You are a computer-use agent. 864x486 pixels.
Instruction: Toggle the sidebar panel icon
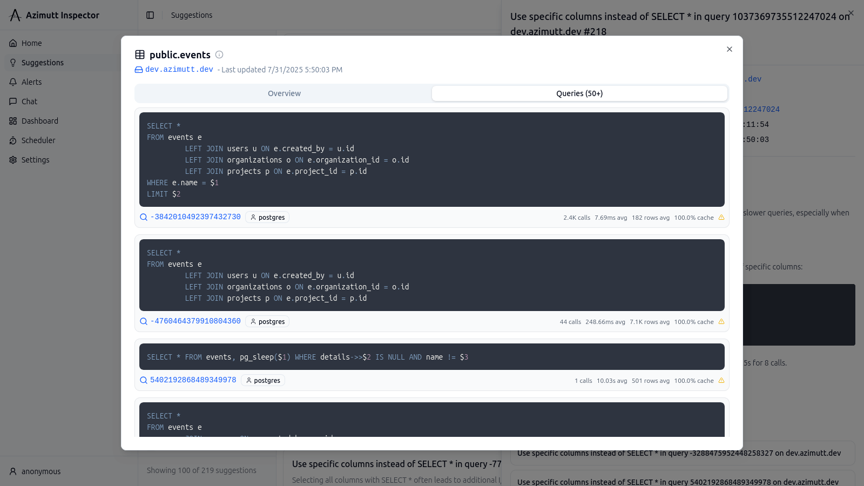[150, 15]
